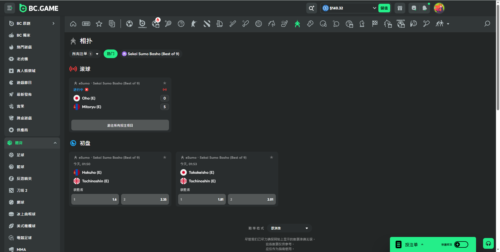500x252 pixels.
Task: Open Counter-Strike shooter icon
Action: (194, 24)
